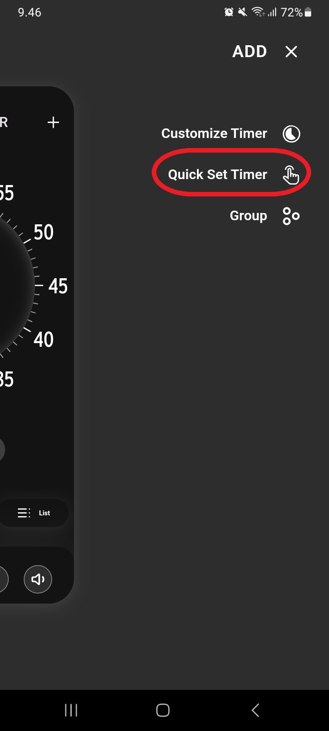Tap the ADD header label
Image resolution: width=329 pixels, height=731 pixels.
tap(249, 52)
